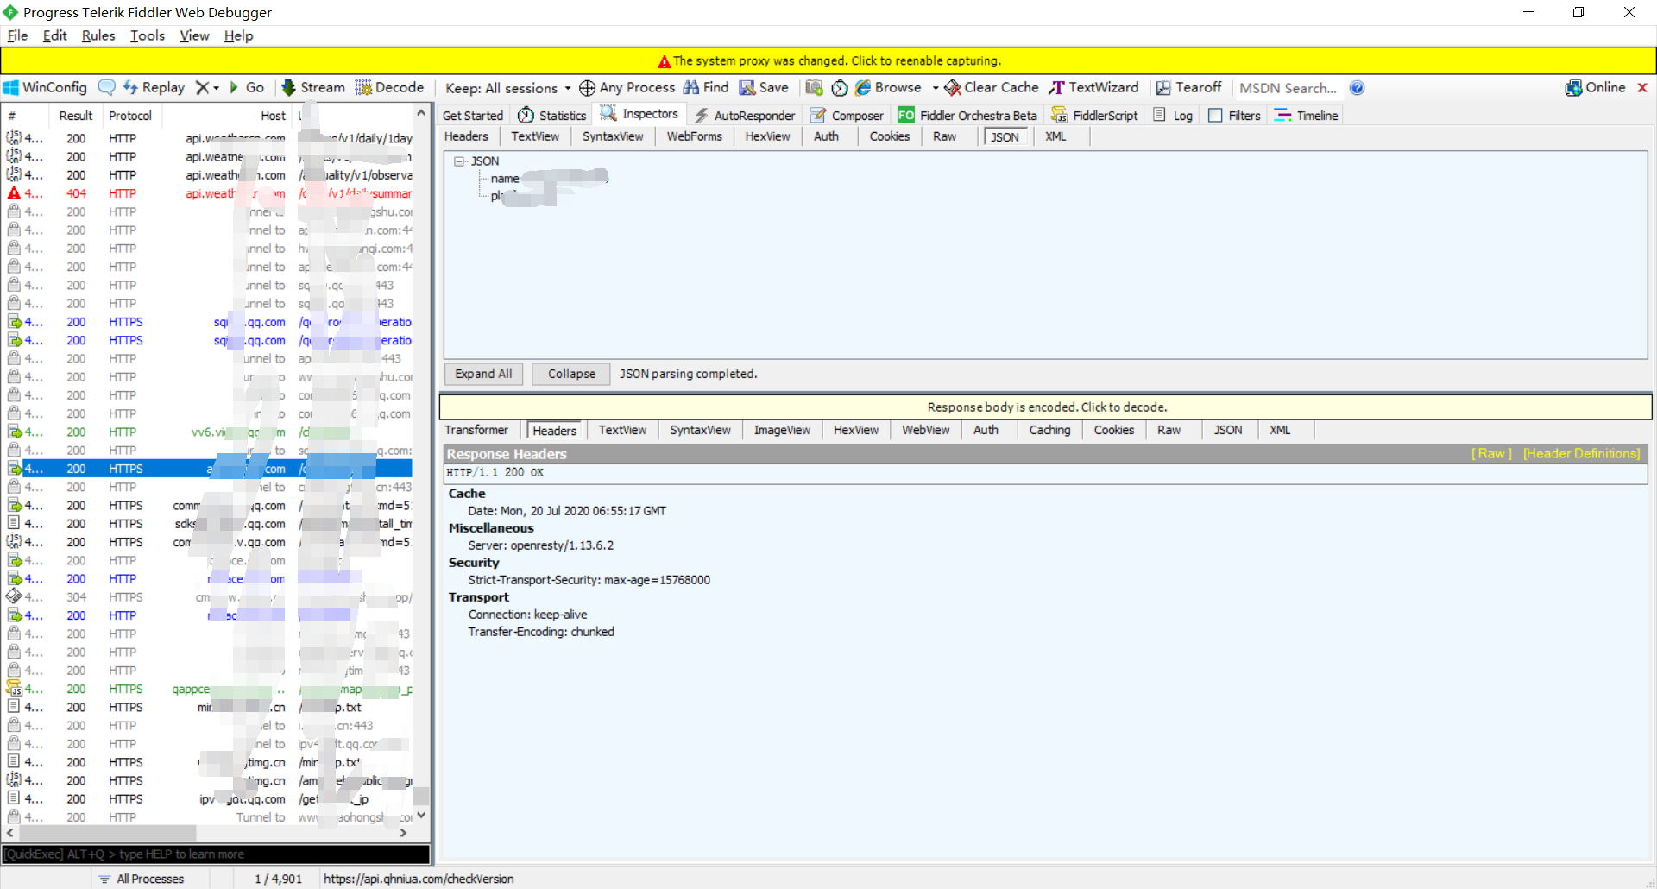Open Find to search sessions

705,87
